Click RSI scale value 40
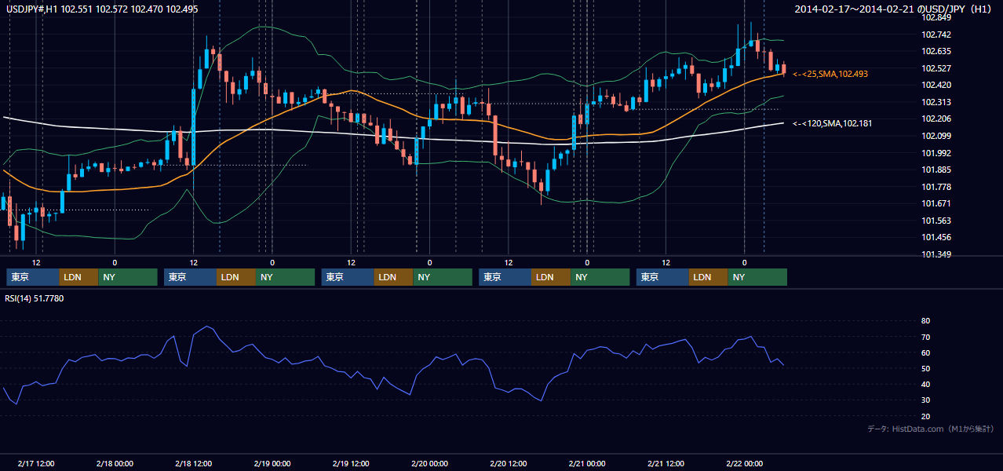The image size is (1003, 471). click(x=925, y=384)
